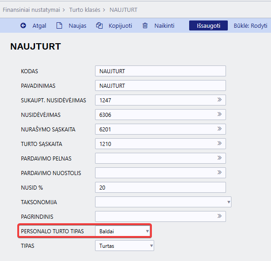
Task: Open account lookup arrows for Nusidėvėjimas field
Action: point(220,114)
